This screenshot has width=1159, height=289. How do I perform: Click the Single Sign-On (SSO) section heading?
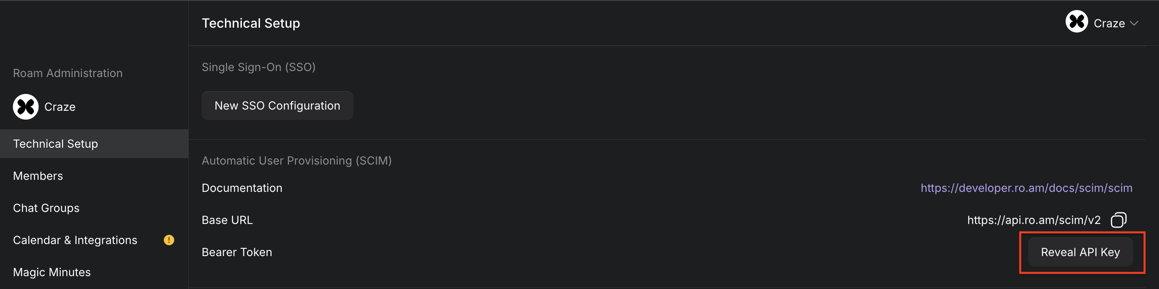[x=258, y=67]
